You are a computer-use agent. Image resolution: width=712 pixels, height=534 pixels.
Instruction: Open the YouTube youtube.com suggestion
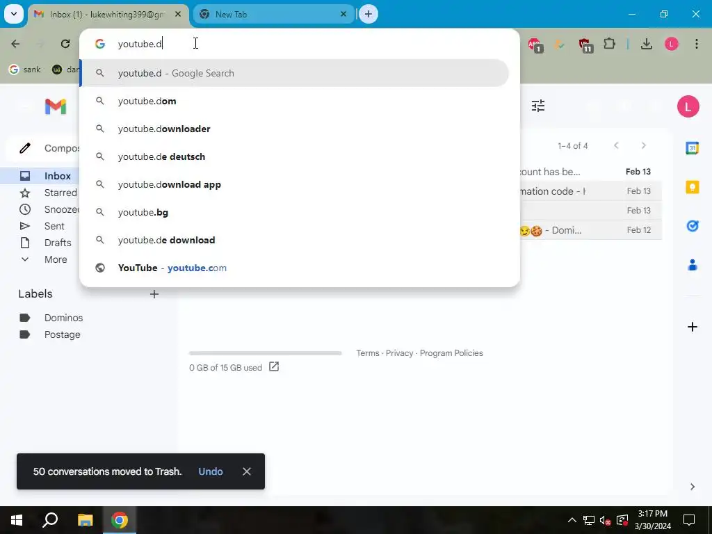tap(294, 268)
